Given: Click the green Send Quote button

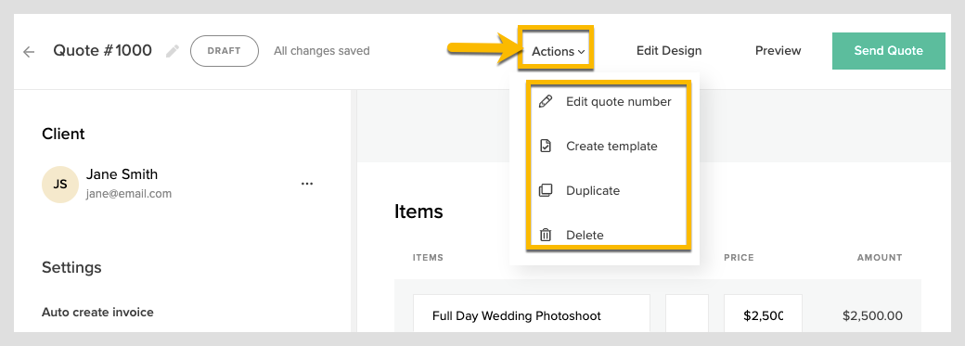Looking at the screenshot, I should [x=888, y=51].
